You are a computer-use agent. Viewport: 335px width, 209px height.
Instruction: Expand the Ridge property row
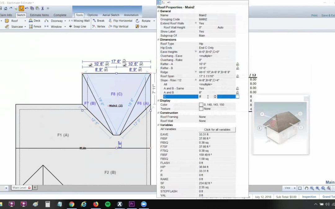(x=196, y=72)
